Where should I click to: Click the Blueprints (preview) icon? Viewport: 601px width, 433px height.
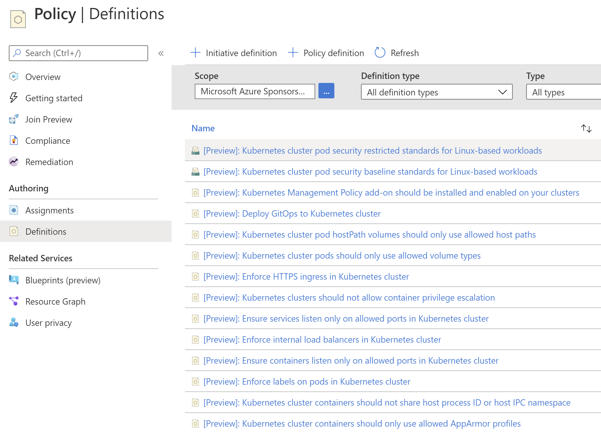click(x=14, y=280)
